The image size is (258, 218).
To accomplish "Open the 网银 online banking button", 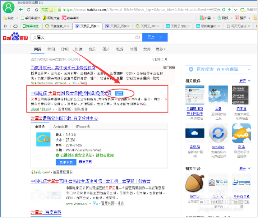I will coord(223,18).
